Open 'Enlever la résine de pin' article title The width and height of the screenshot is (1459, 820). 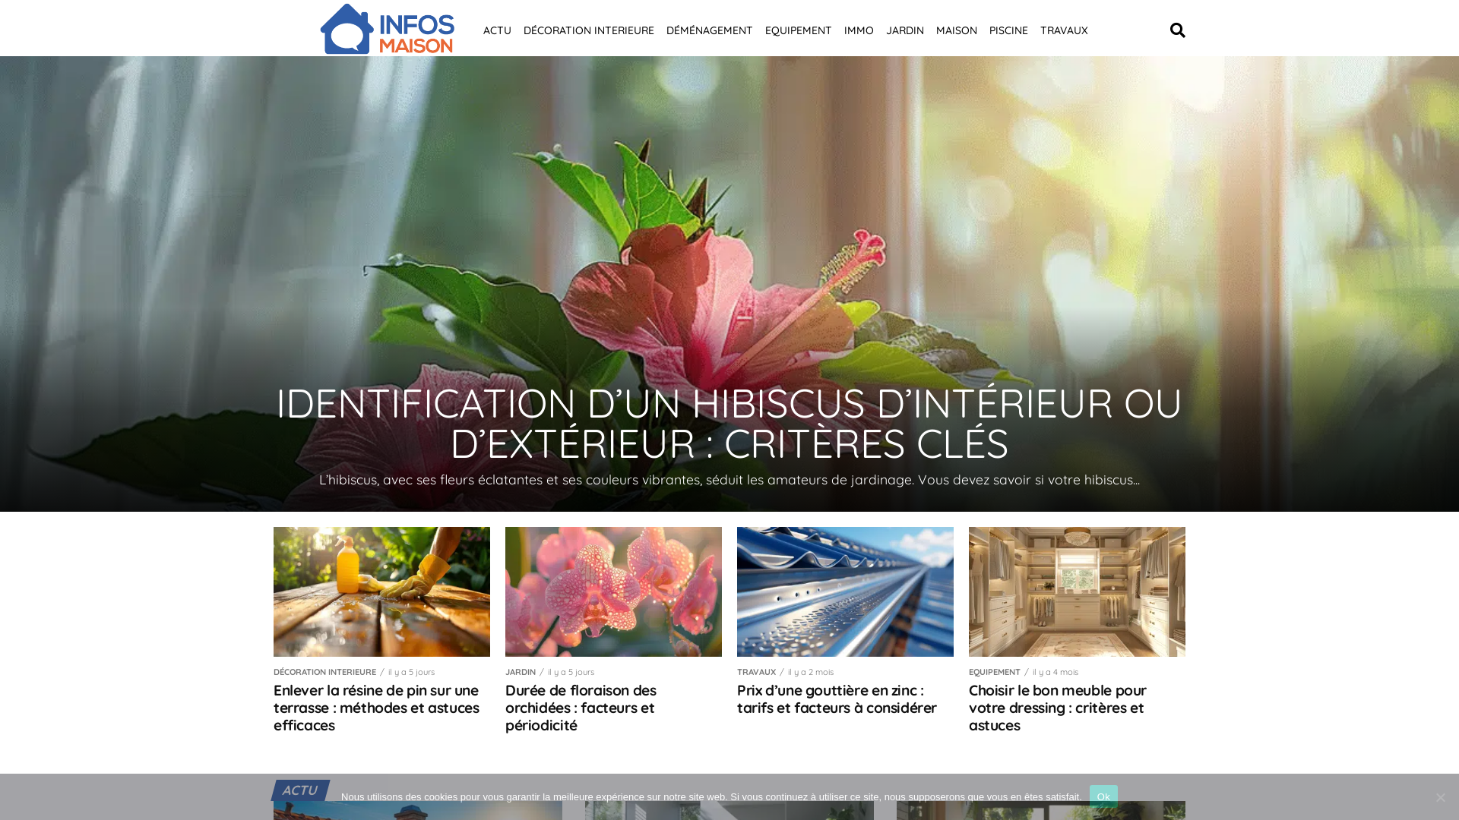tap(376, 708)
